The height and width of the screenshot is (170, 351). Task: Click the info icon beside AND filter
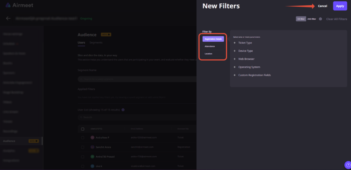click(320, 19)
